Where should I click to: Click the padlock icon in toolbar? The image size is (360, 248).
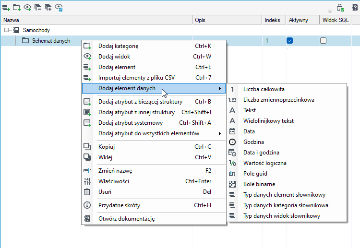340,8
